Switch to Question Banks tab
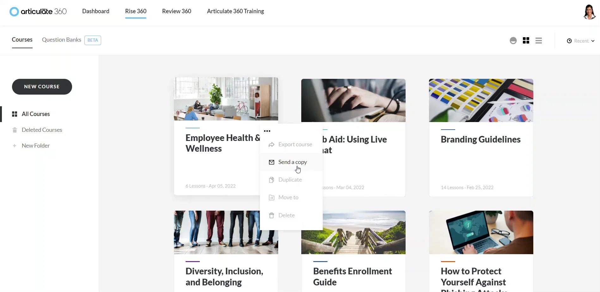 pyautogui.click(x=62, y=40)
